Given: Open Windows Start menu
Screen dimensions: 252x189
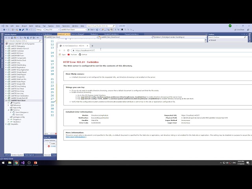Looking at the screenshot, I should [x=3, y=163].
